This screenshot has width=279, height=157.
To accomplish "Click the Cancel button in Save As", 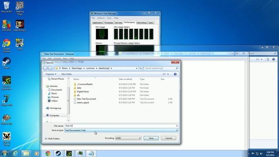I will (169, 138).
